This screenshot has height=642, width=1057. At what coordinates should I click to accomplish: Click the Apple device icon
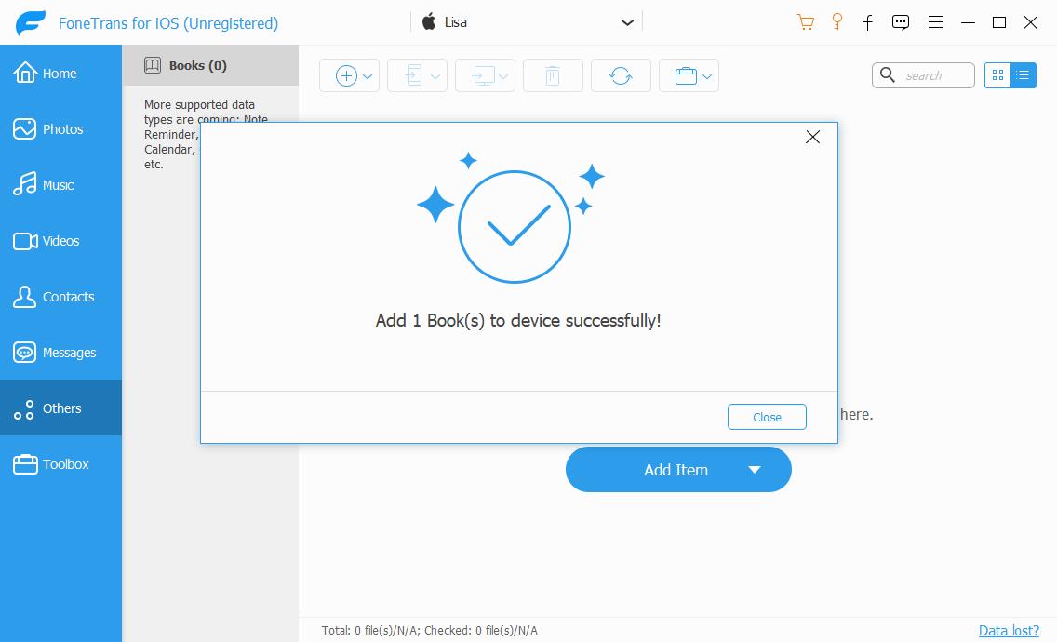click(x=429, y=21)
